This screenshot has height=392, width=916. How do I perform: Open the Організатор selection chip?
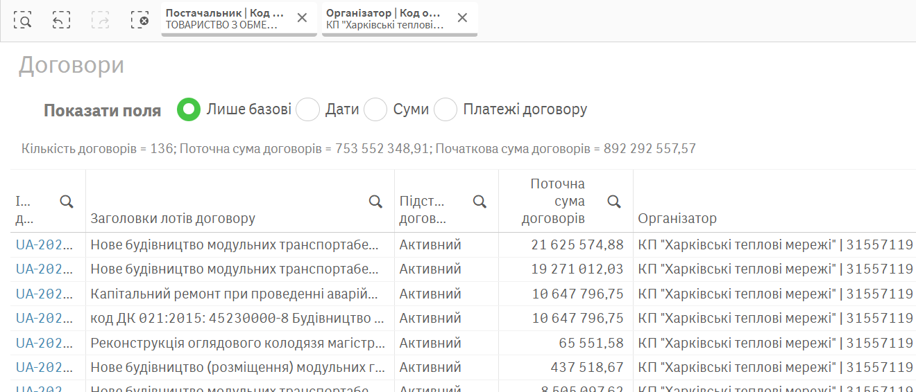click(x=385, y=19)
